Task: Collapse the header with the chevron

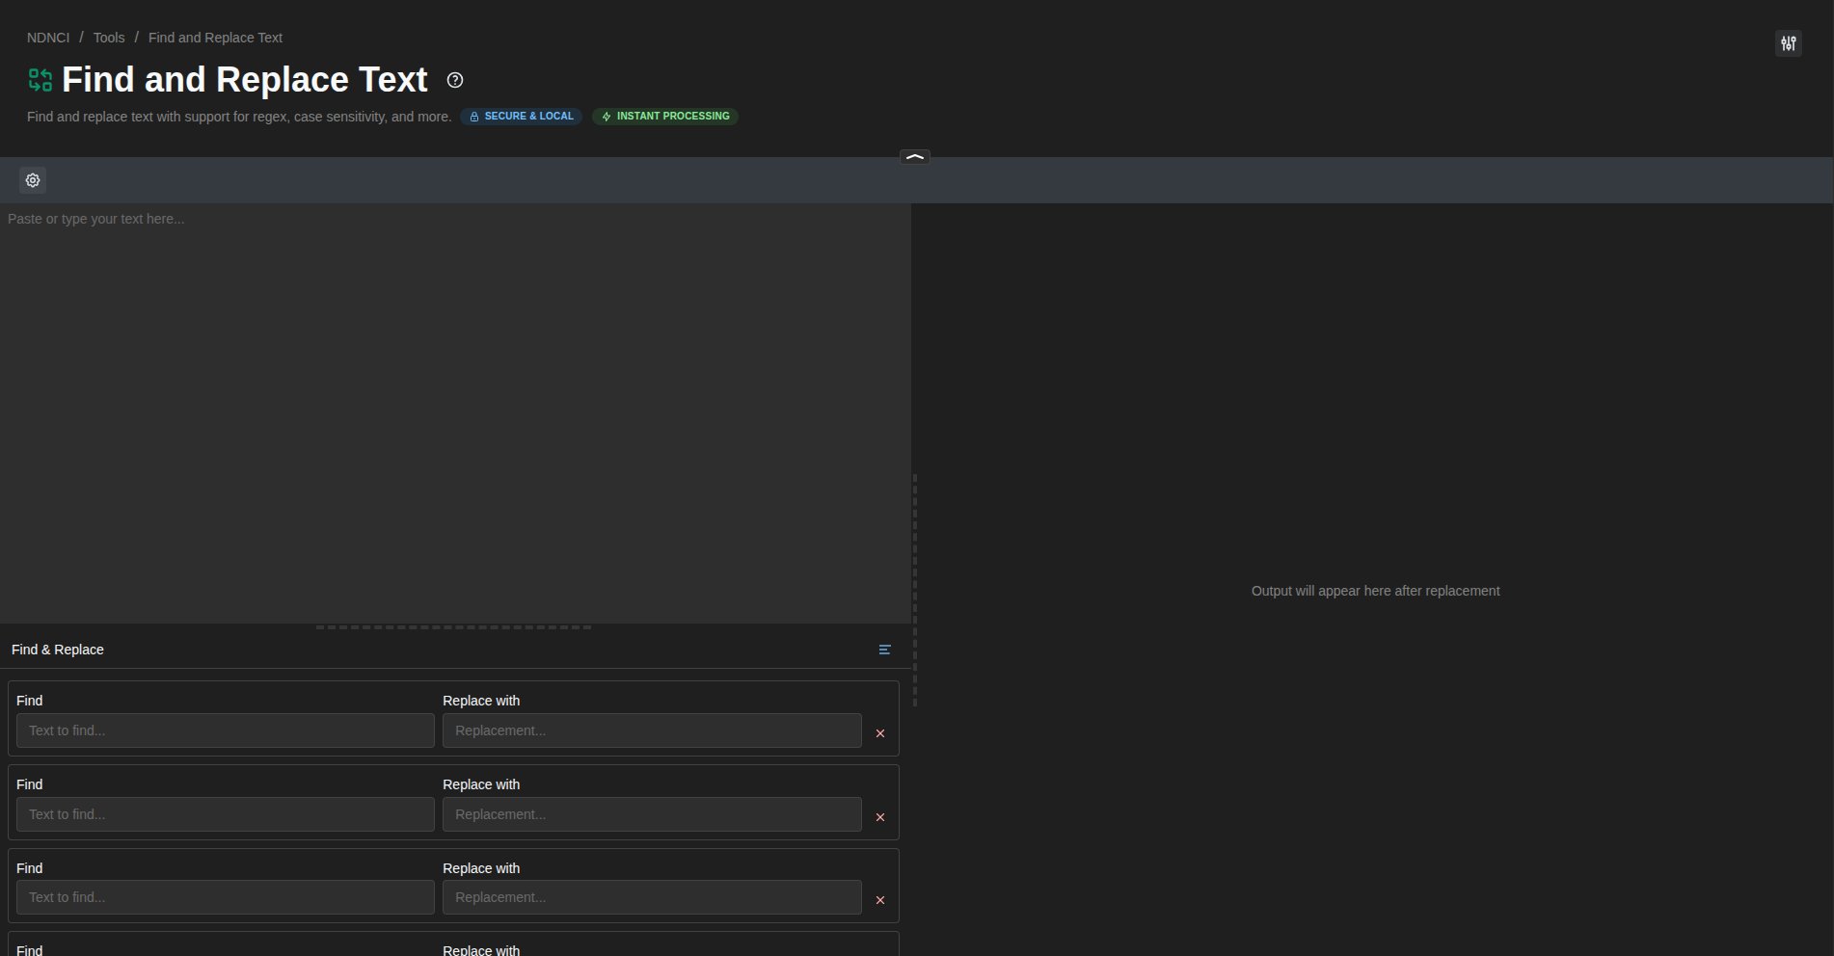Action: [x=914, y=157]
